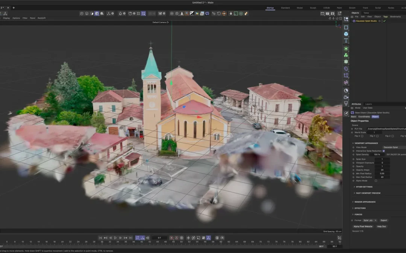Screen dimensions: 406x253
Task: Open the View Mode Gaussian Splat dropdown
Action: pyautogui.click(x=394, y=147)
